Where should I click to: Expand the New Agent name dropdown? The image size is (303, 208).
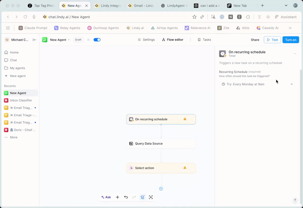point(69,40)
